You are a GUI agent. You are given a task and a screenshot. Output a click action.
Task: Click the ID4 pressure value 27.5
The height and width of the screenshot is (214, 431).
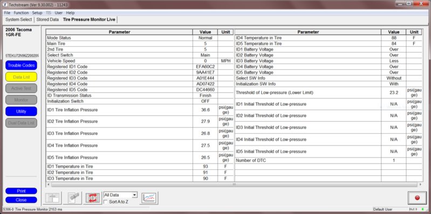pyautogui.click(x=206, y=146)
